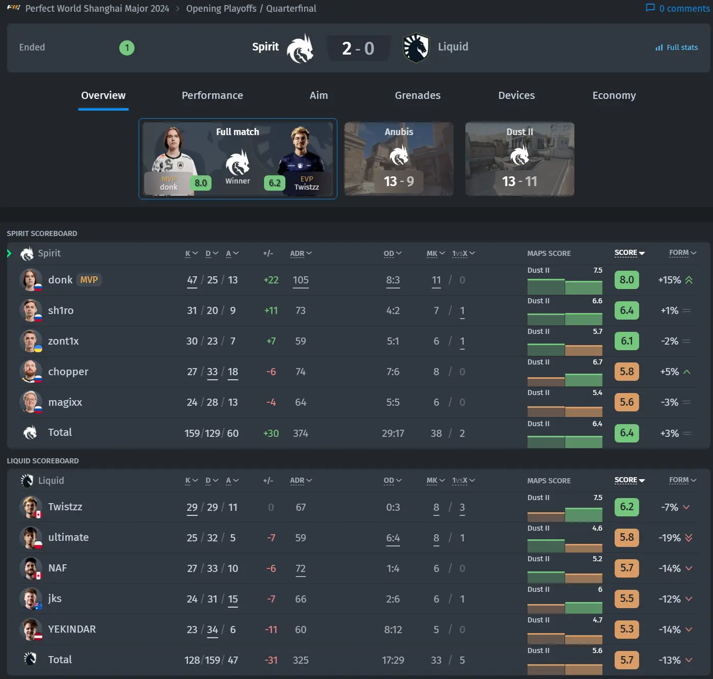The width and height of the screenshot is (713, 679).
Task: Click ultimate's -19% form value
Action: pyautogui.click(x=670, y=538)
